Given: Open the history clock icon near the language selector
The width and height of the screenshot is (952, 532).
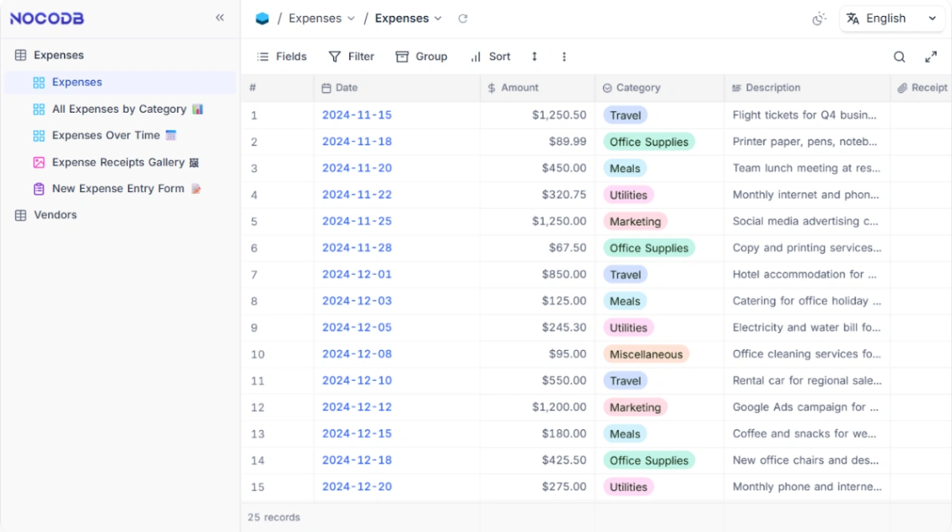Looking at the screenshot, I should point(819,18).
